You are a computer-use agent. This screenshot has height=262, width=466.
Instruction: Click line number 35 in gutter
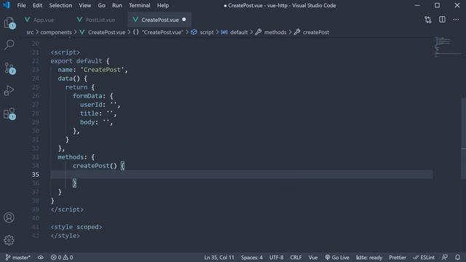pyautogui.click(x=36, y=175)
